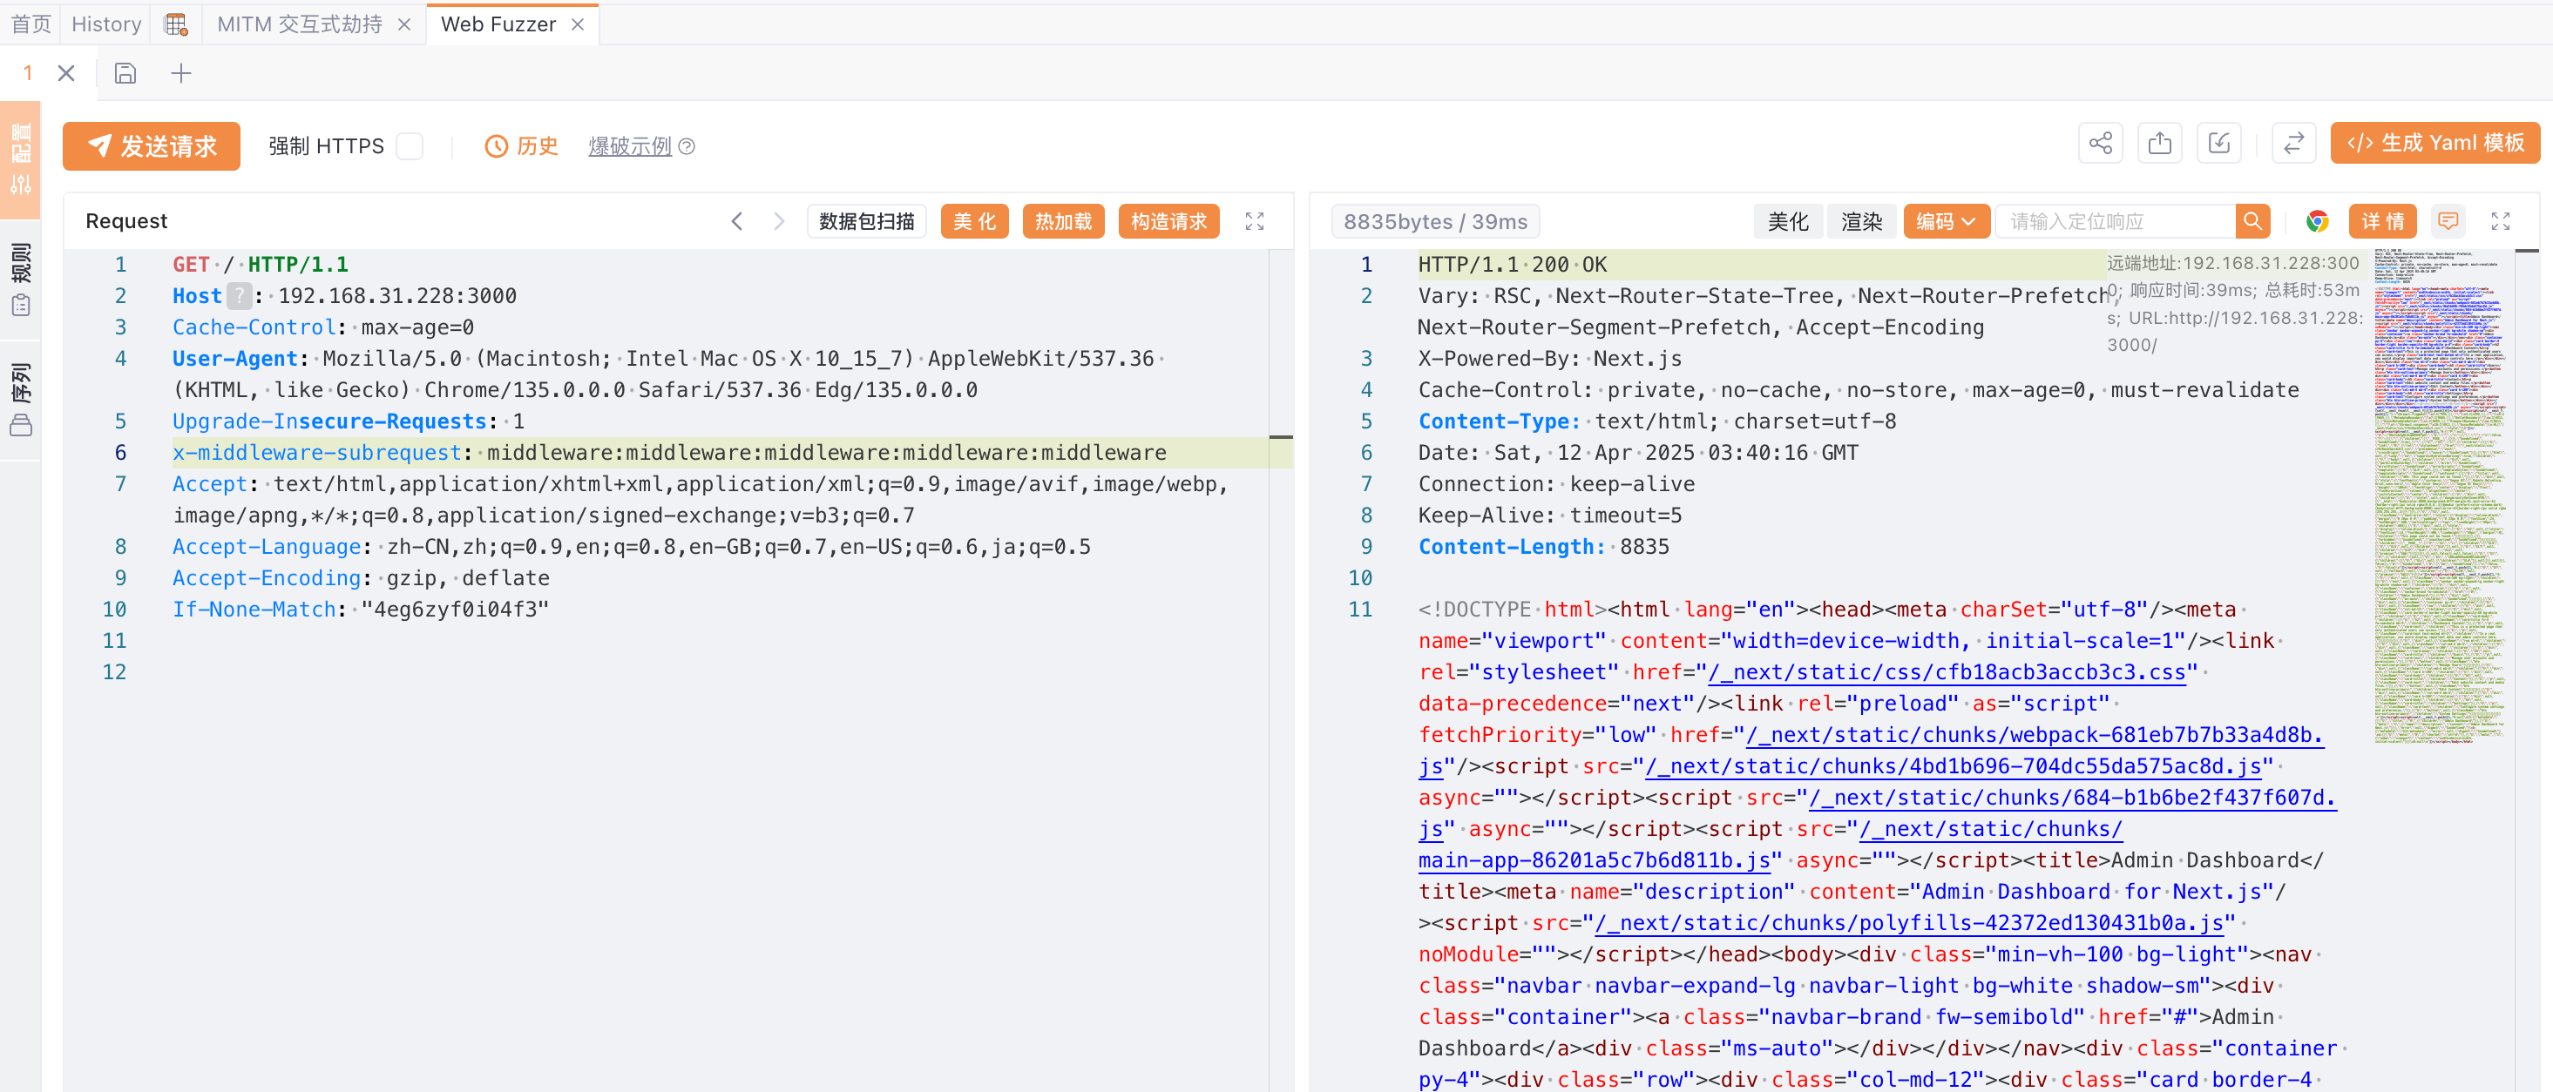The width and height of the screenshot is (2553, 1092).
Task: Click the request 美化 beautify button
Action: click(974, 221)
